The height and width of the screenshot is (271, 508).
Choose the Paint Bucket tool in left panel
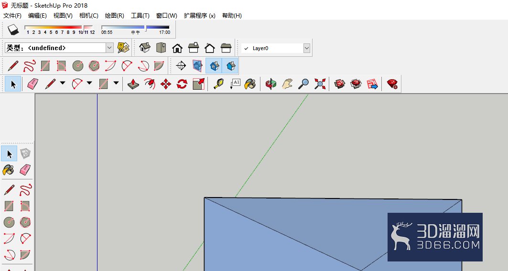point(9,170)
